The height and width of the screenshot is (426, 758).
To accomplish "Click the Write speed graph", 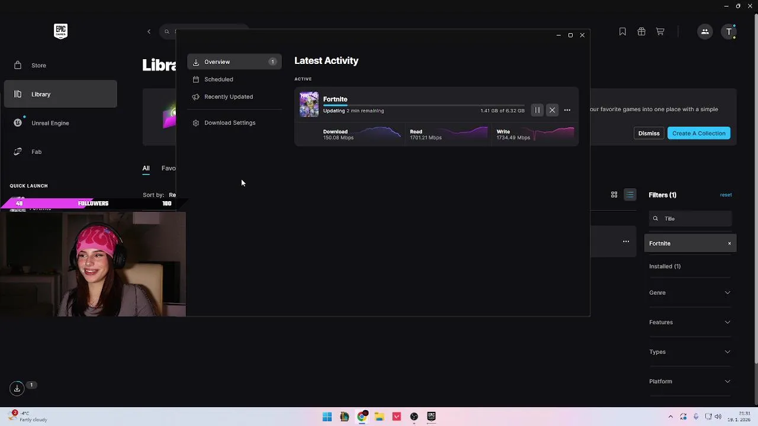I will coord(554,133).
